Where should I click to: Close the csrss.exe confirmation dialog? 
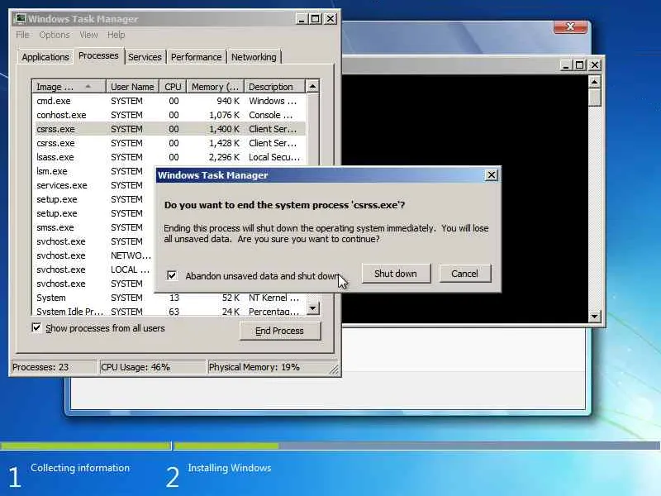pyautogui.click(x=491, y=175)
